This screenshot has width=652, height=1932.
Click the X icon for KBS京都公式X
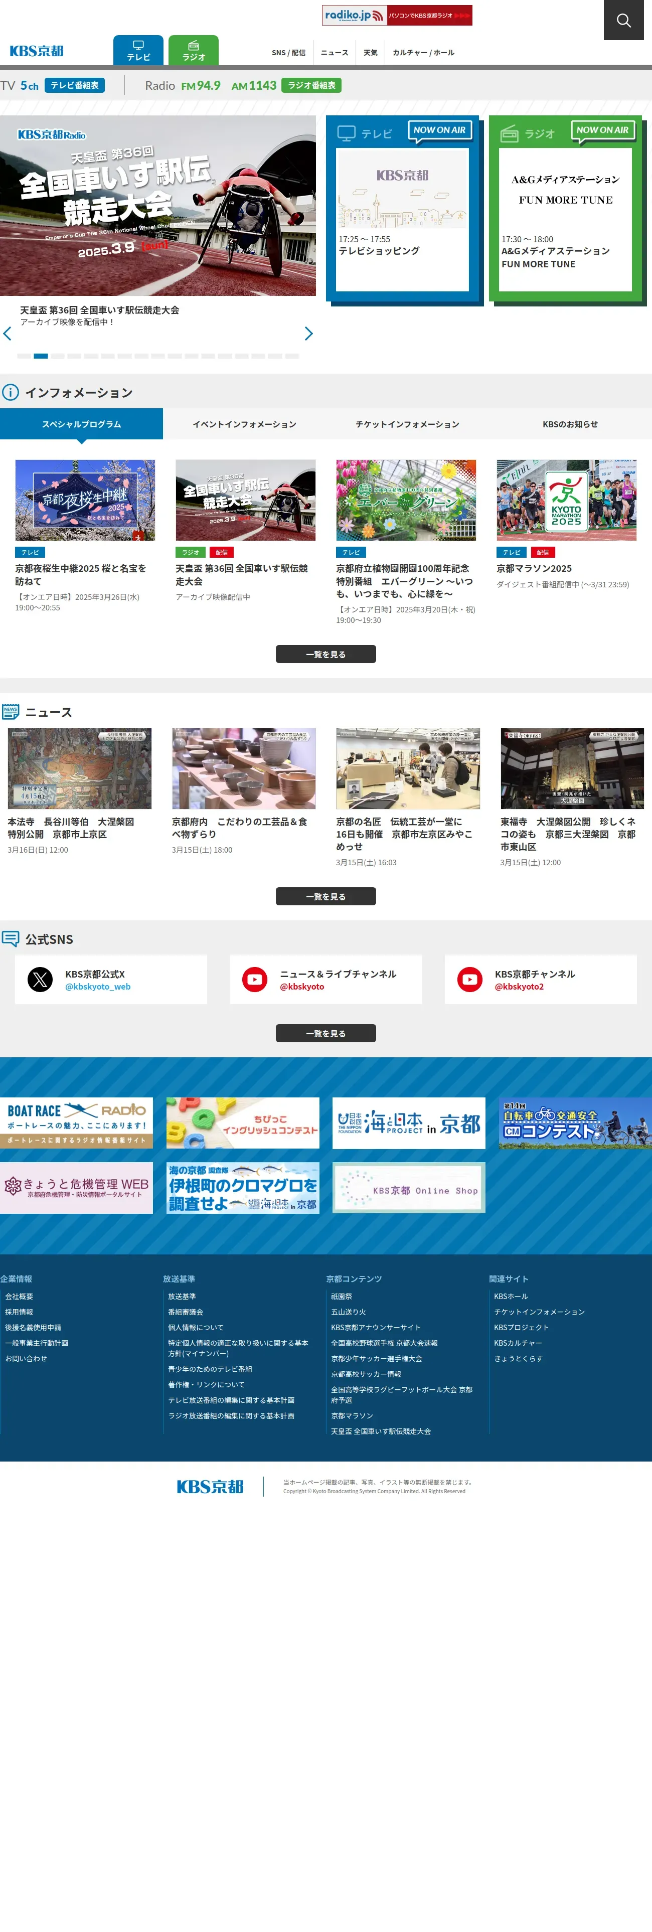pos(40,980)
